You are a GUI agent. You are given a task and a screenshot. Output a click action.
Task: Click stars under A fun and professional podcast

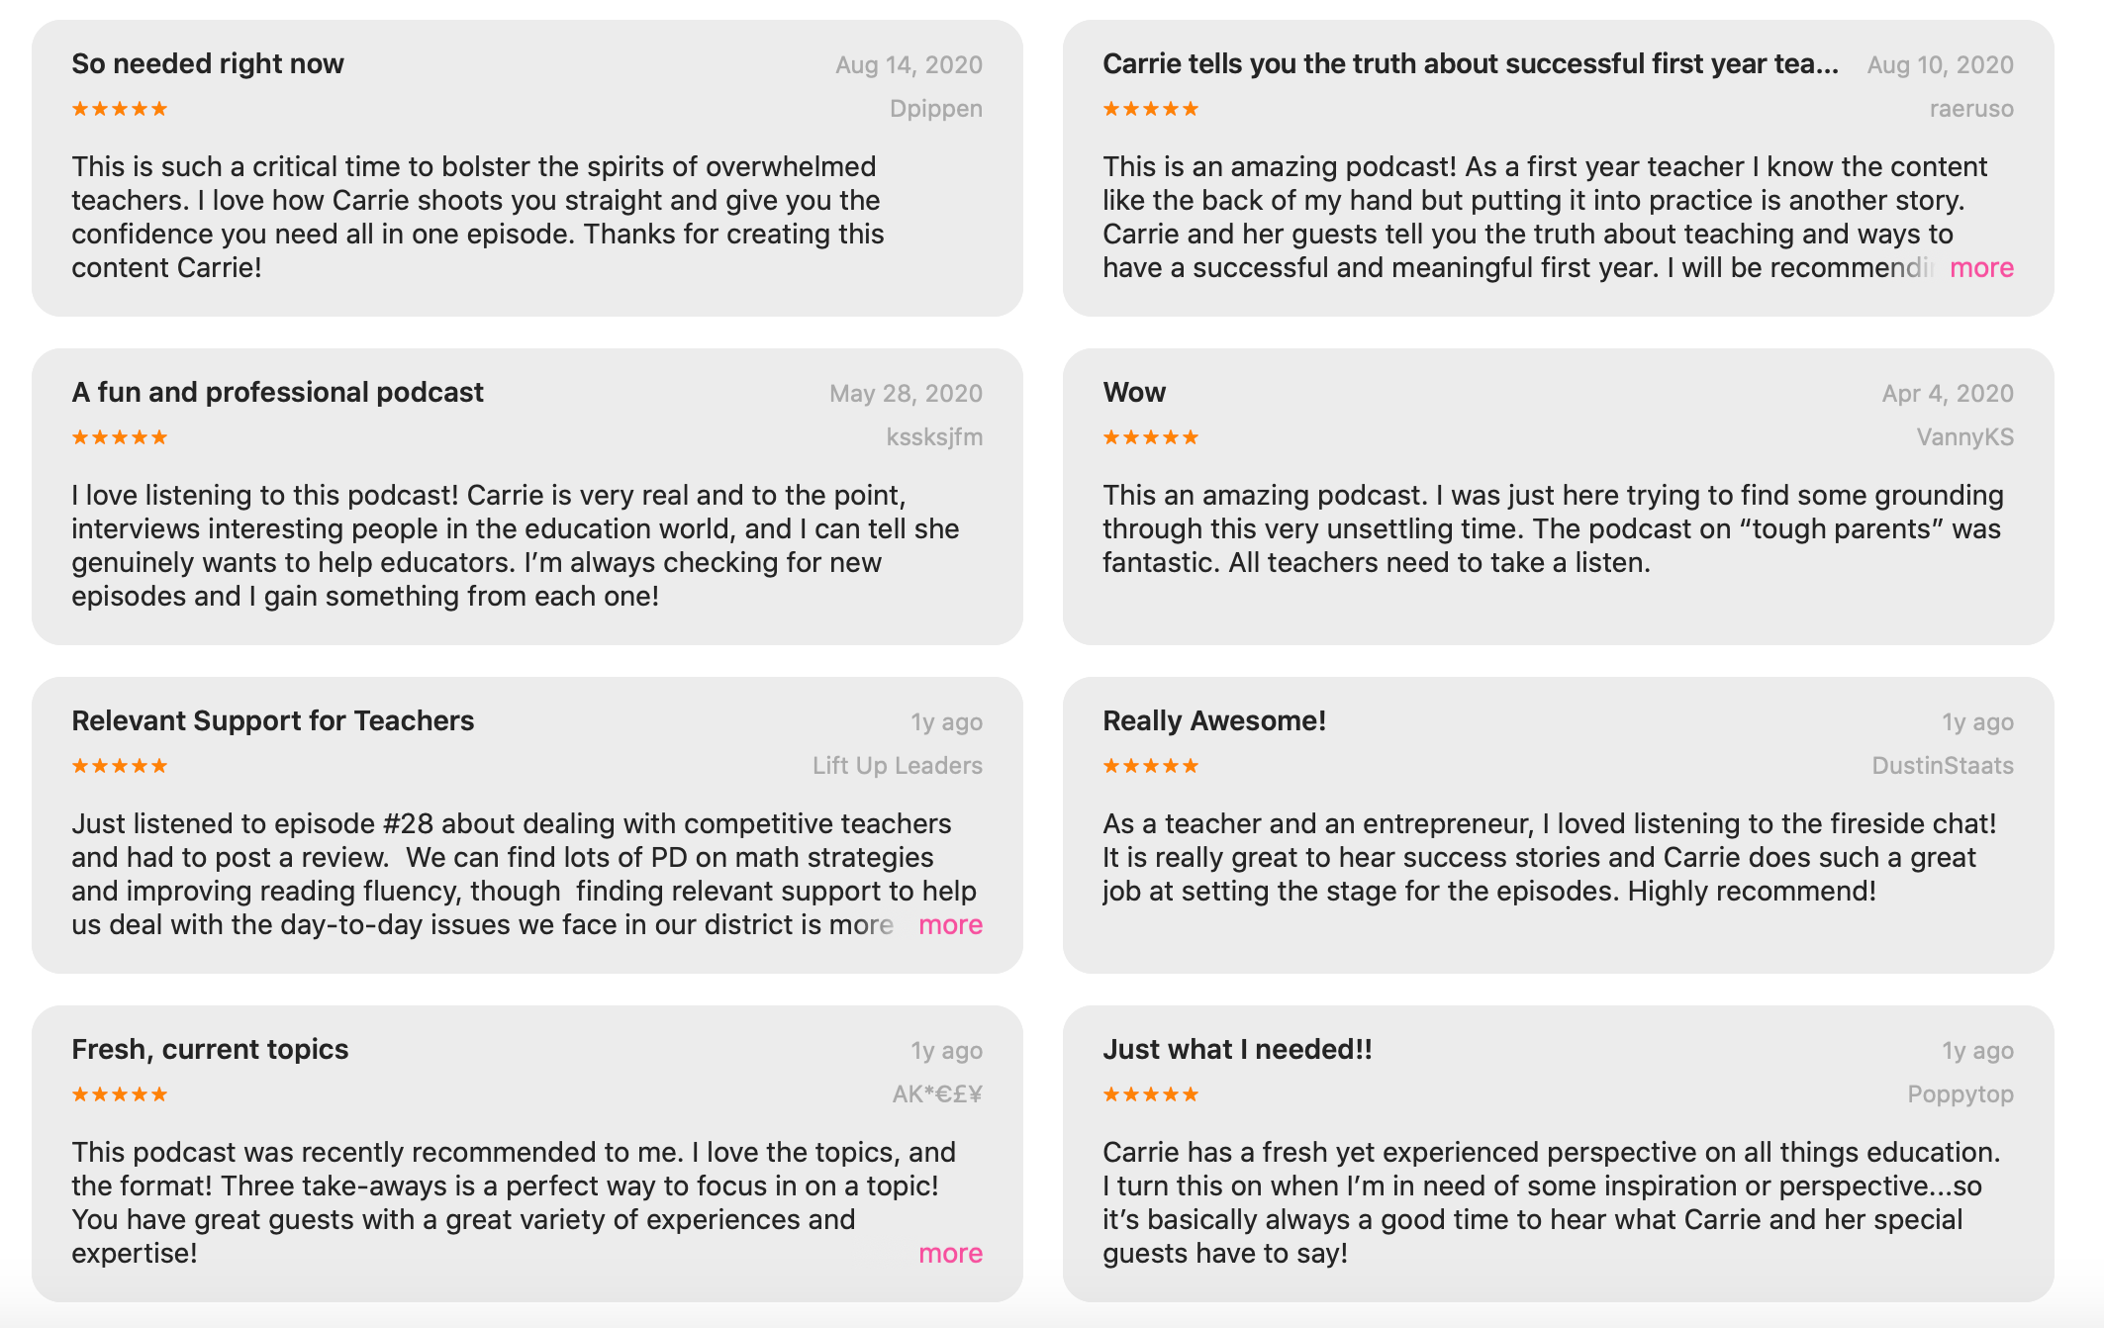tap(120, 437)
